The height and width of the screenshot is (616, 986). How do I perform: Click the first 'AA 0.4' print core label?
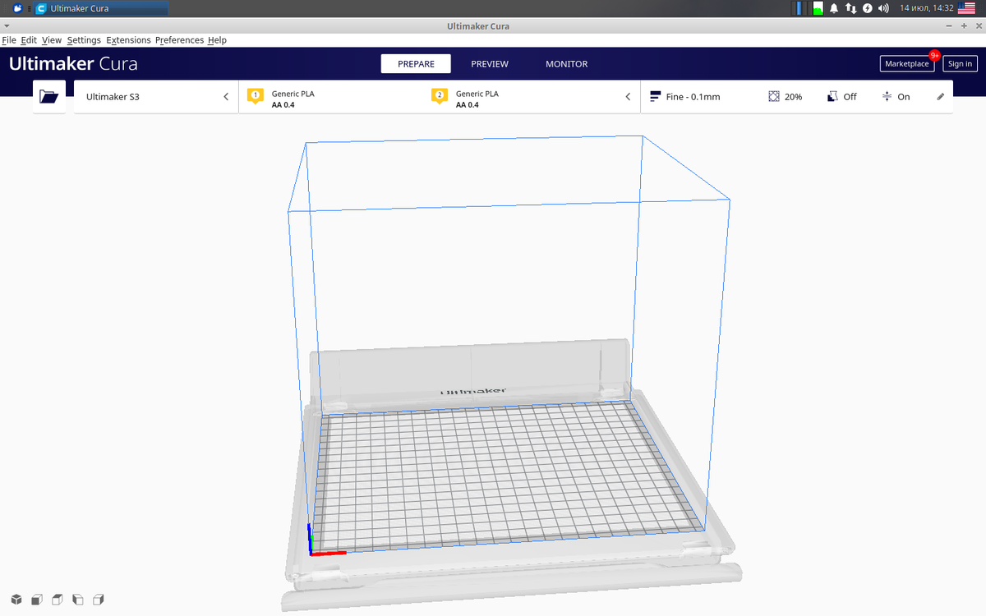283,105
